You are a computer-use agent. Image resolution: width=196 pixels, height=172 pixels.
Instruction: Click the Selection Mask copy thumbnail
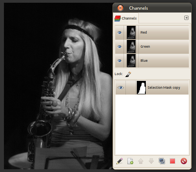click(x=141, y=88)
